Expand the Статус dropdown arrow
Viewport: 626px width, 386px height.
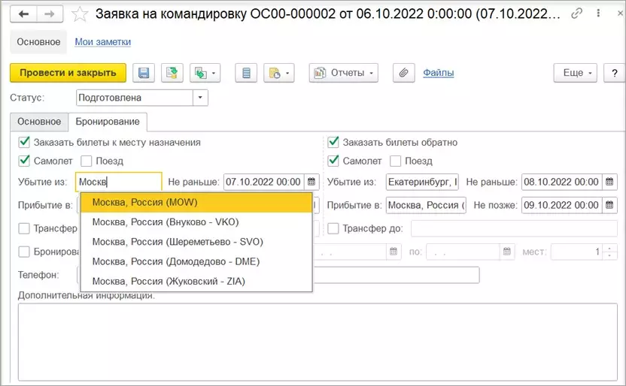[x=200, y=98]
